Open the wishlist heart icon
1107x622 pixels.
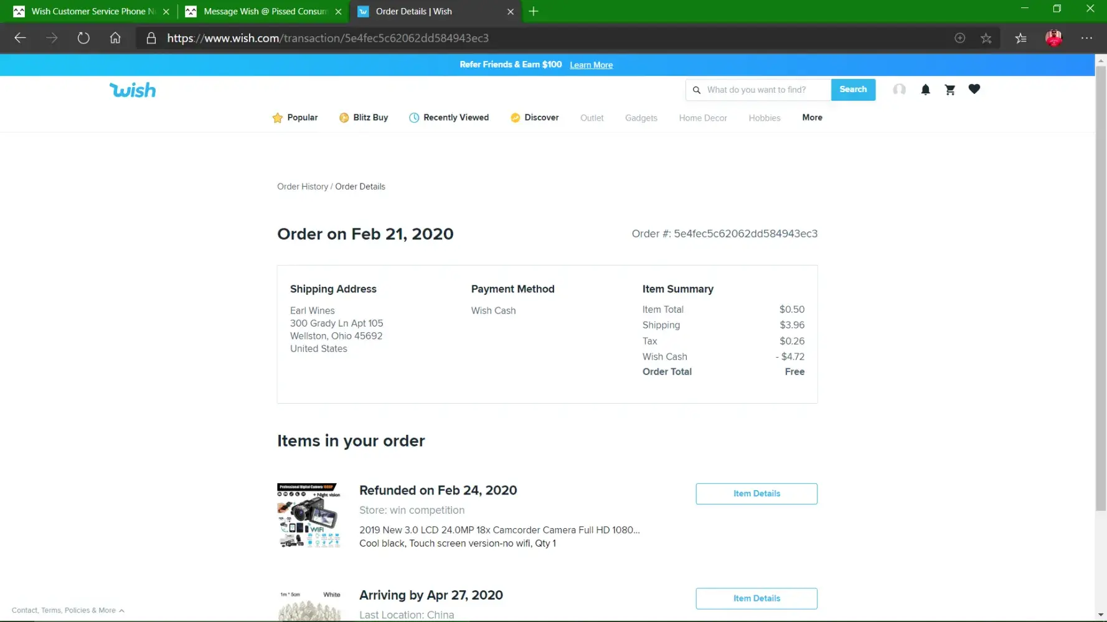974,89
